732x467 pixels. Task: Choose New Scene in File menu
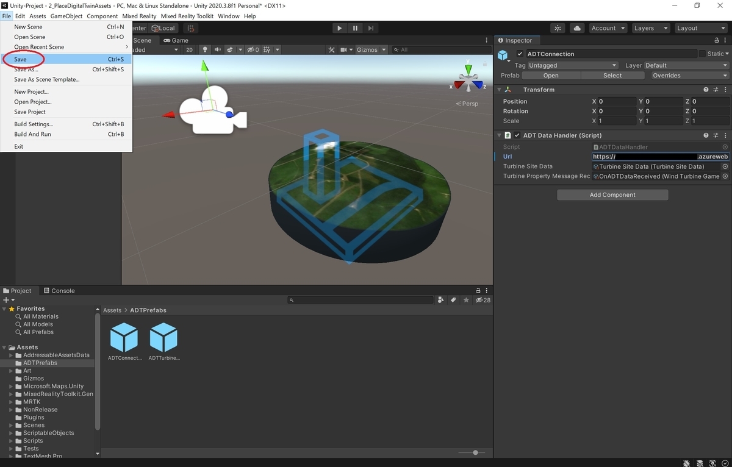[x=66, y=27]
